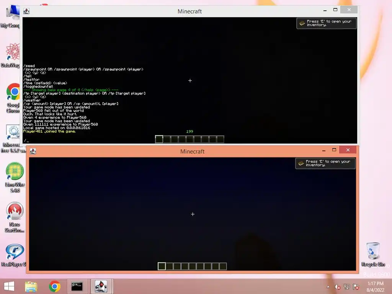392x294 pixels.
Task: Close the top Minecraft window
Action: click(x=349, y=10)
